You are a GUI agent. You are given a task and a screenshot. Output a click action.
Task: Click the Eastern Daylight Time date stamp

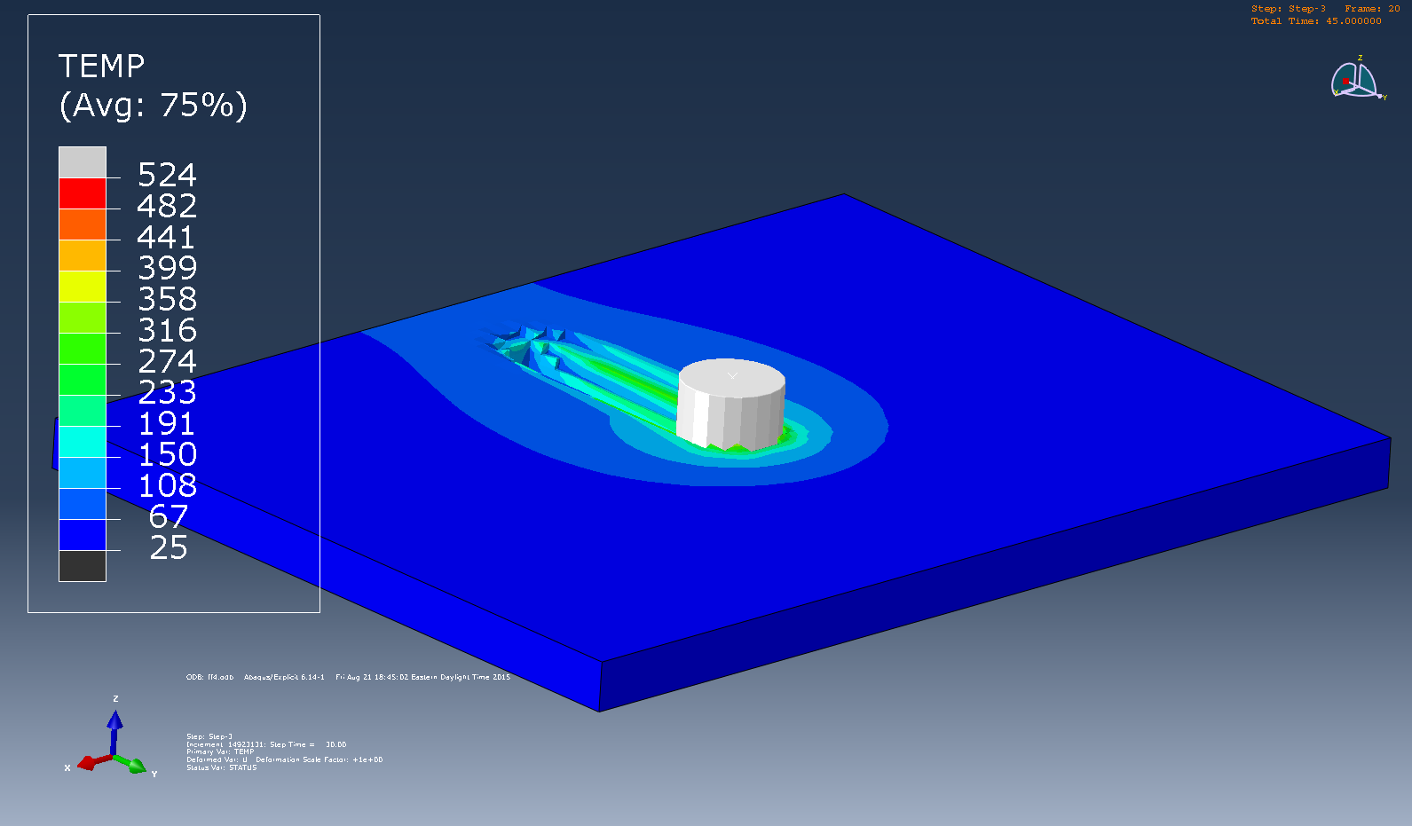click(423, 677)
